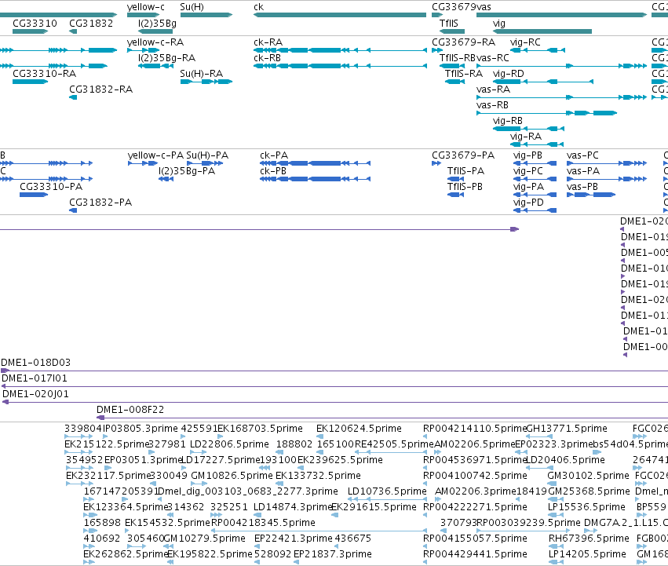Click the ck-PB protein label

point(273,171)
